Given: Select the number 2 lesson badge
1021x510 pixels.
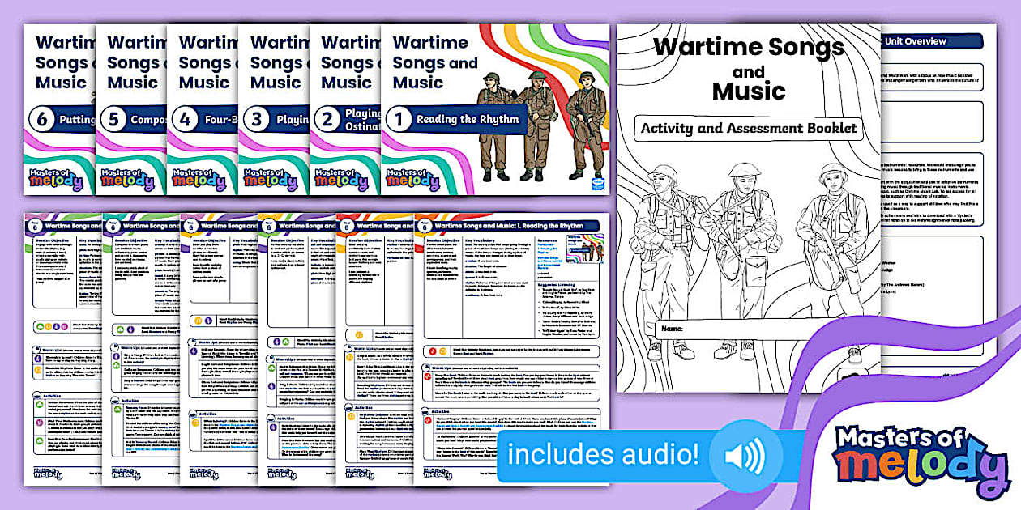Looking at the screenshot, I should 327,120.
